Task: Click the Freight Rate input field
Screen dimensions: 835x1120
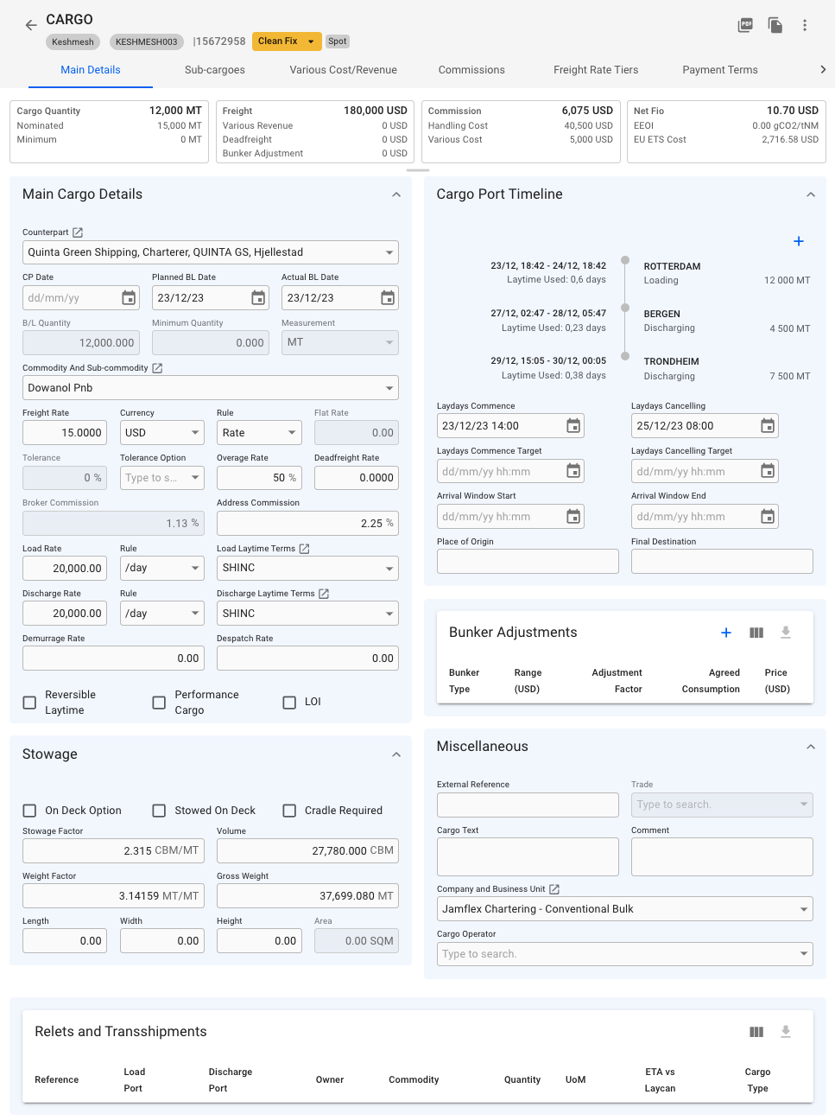Action: [x=65, y=433]
